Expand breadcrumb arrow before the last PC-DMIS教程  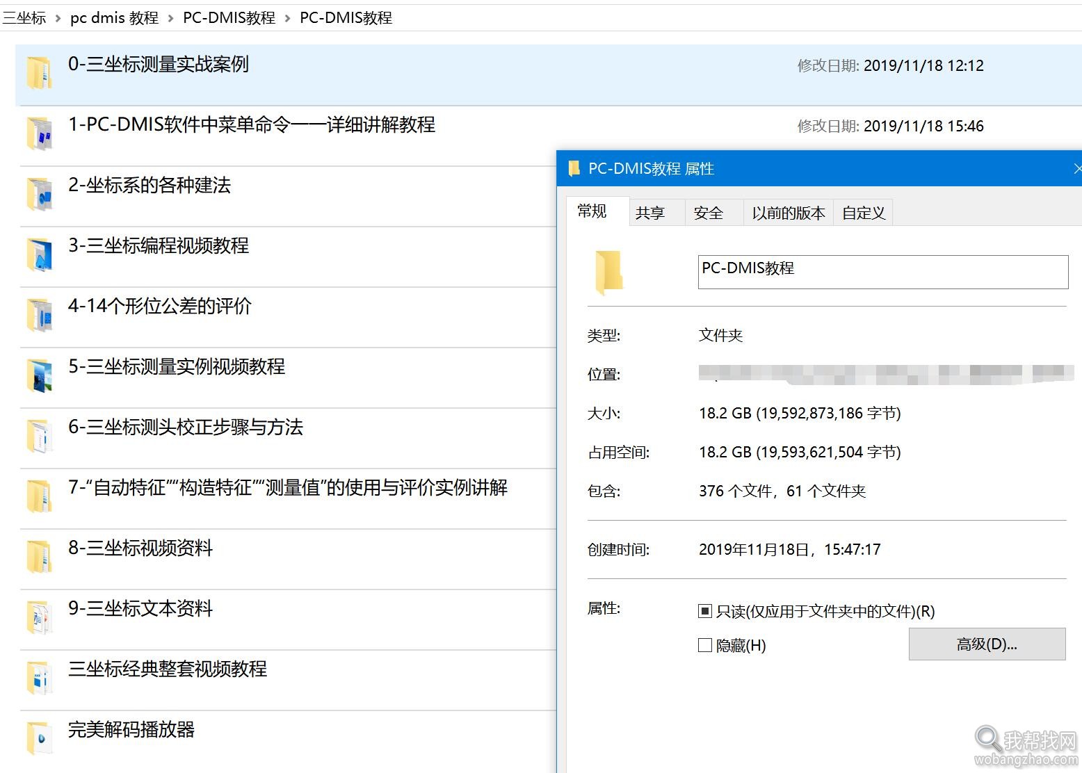pyautogui.click(x=288, y=18)
